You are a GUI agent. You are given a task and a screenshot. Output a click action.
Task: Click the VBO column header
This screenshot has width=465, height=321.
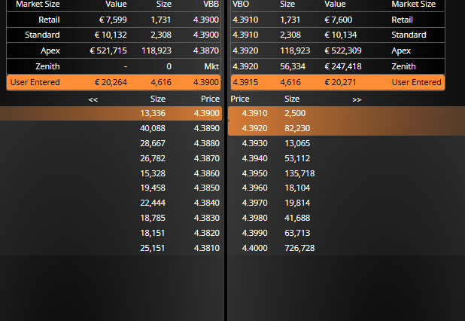click(241, 5)
